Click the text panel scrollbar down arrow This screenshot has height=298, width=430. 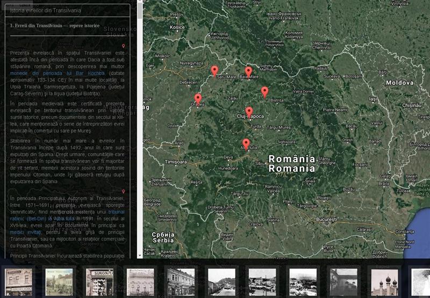(x=140, y=255)
